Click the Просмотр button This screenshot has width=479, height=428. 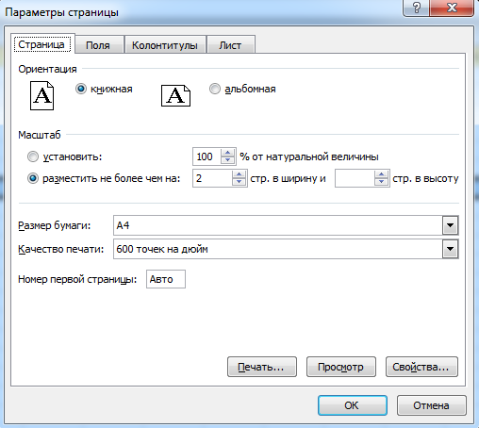pyautogui.click(x=341, y=367)
